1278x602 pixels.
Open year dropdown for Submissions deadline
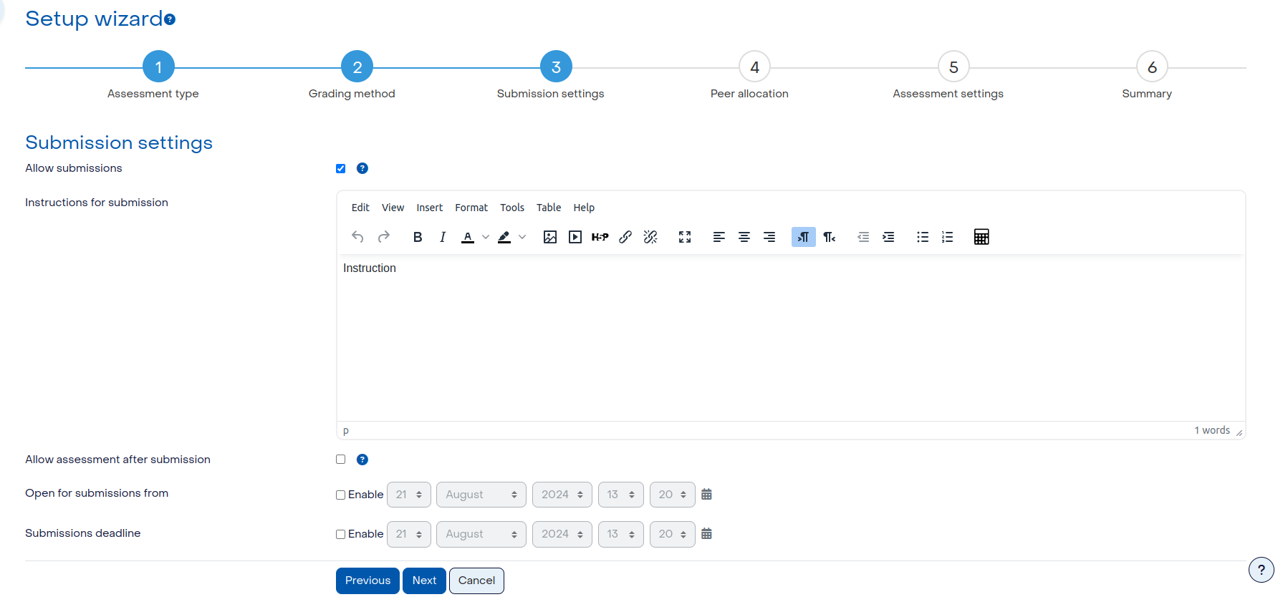pos(562,534)
